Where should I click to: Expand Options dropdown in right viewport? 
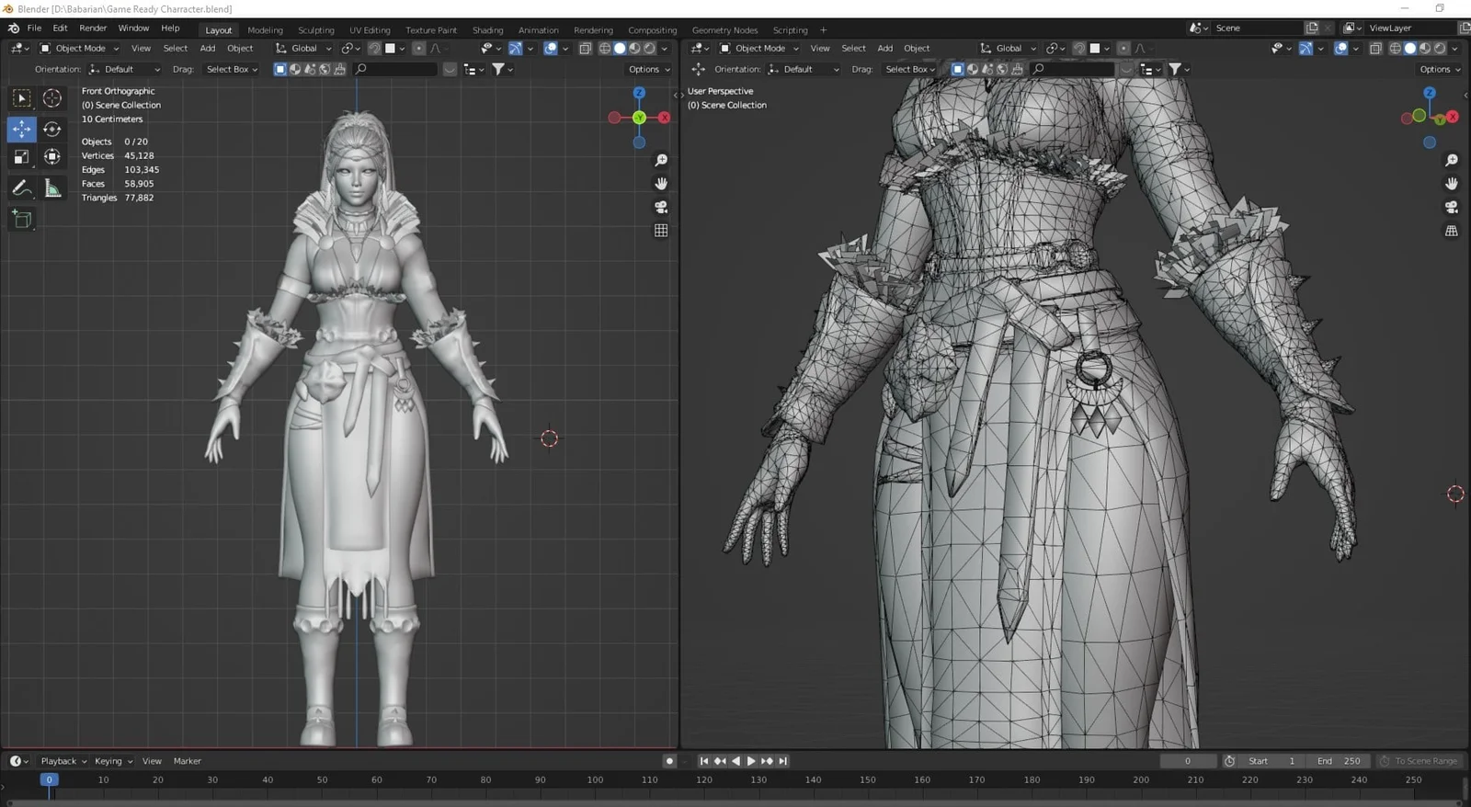pos(1440,69)
